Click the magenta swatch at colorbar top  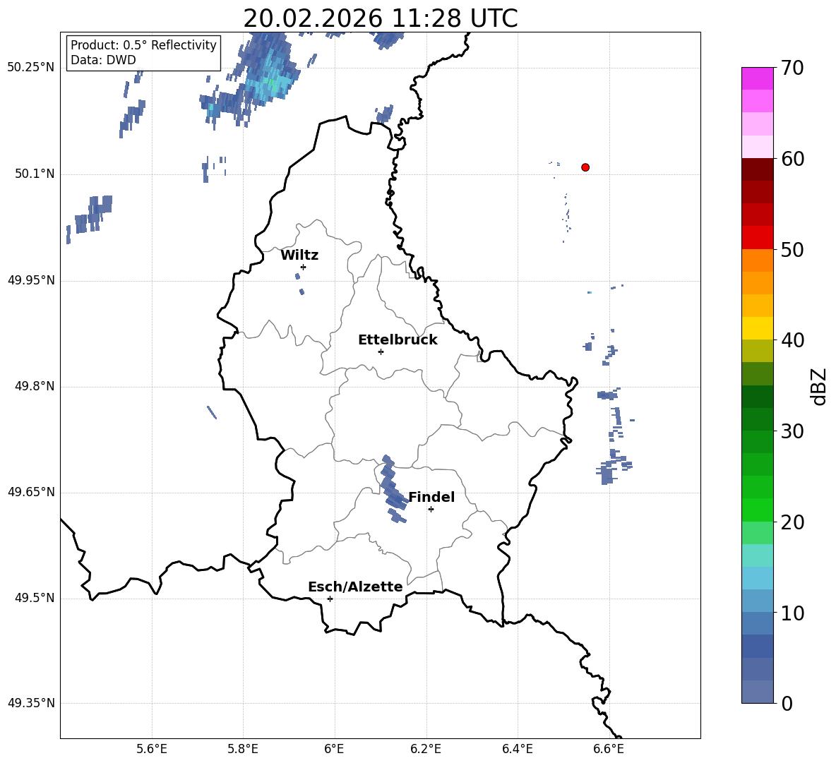(x=758, y=78)
